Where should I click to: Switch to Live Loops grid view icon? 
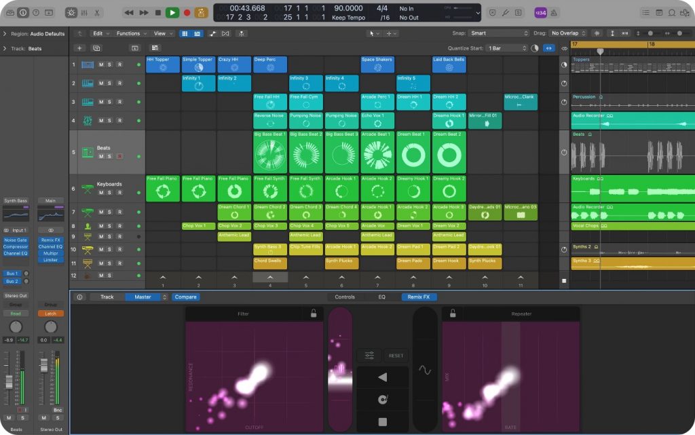coord(185,33)
